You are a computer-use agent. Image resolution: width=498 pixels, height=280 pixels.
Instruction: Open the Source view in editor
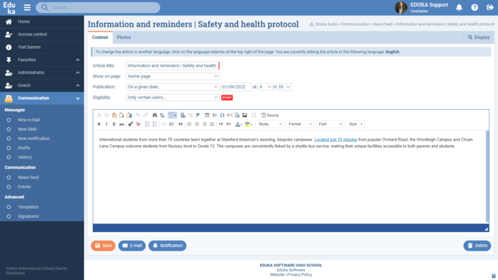click(270, 115)
